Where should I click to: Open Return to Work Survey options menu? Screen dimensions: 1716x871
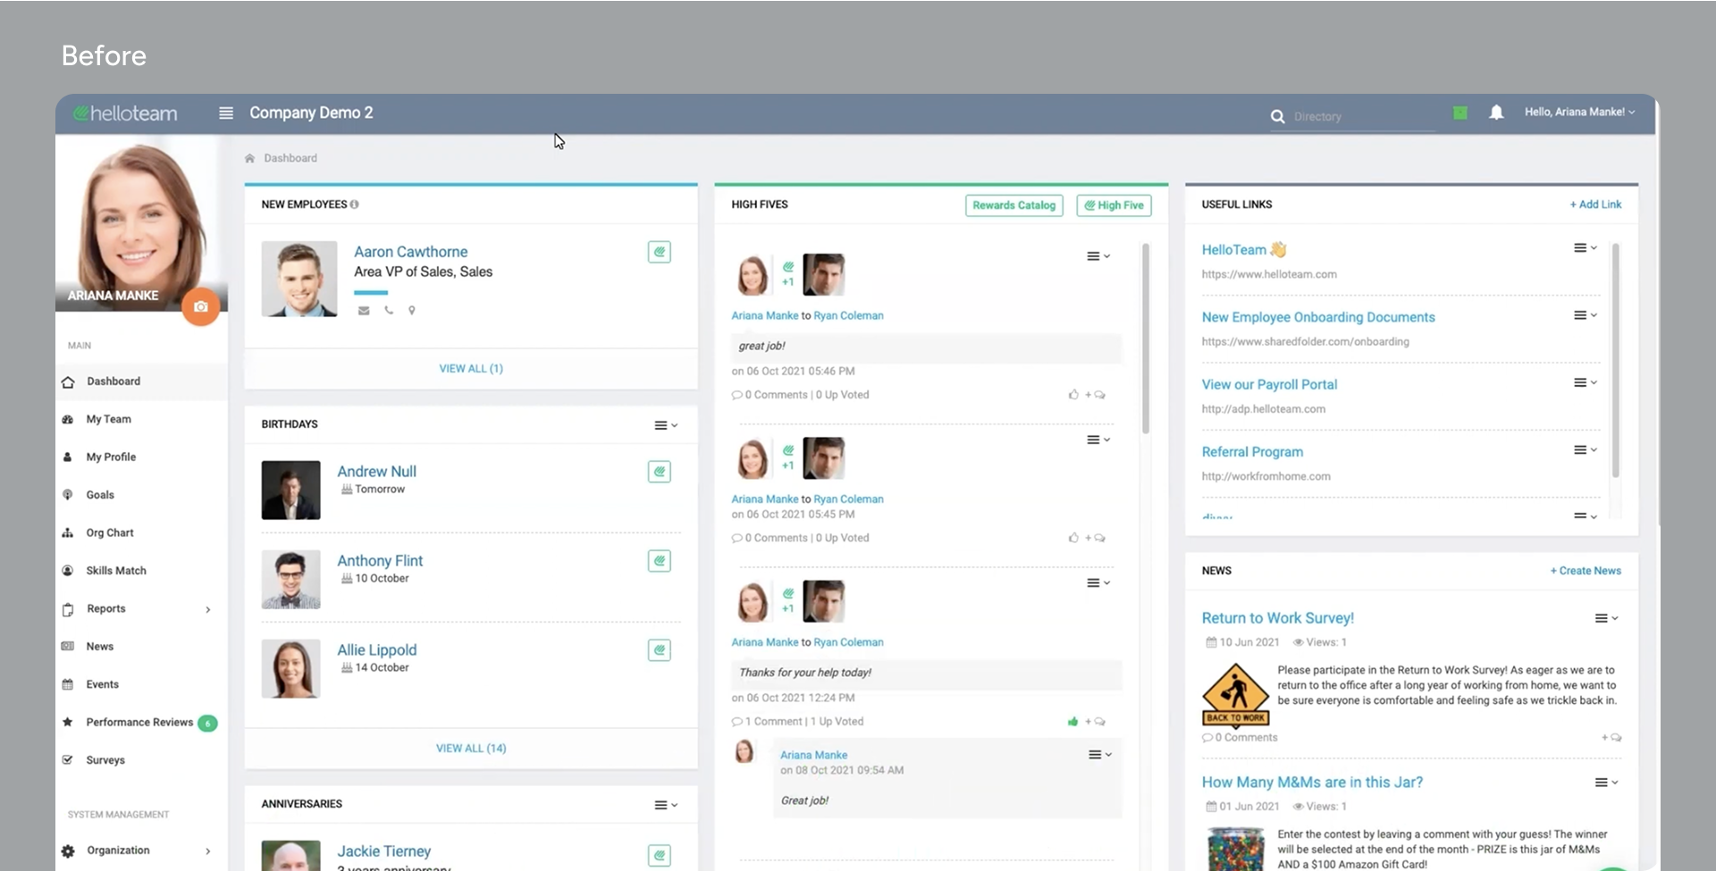[x=1607, y=618]
